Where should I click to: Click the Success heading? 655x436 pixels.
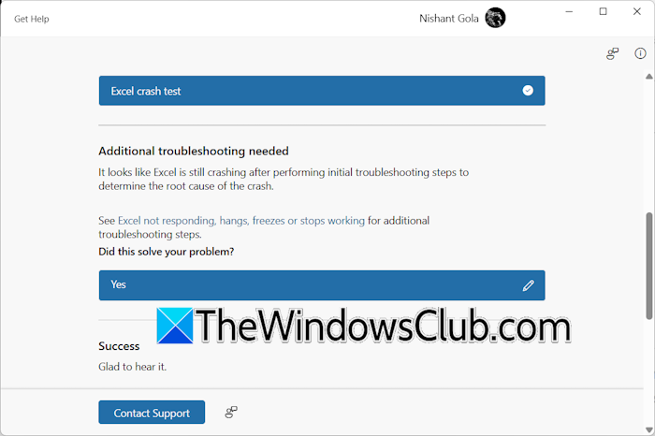[119, 346]
